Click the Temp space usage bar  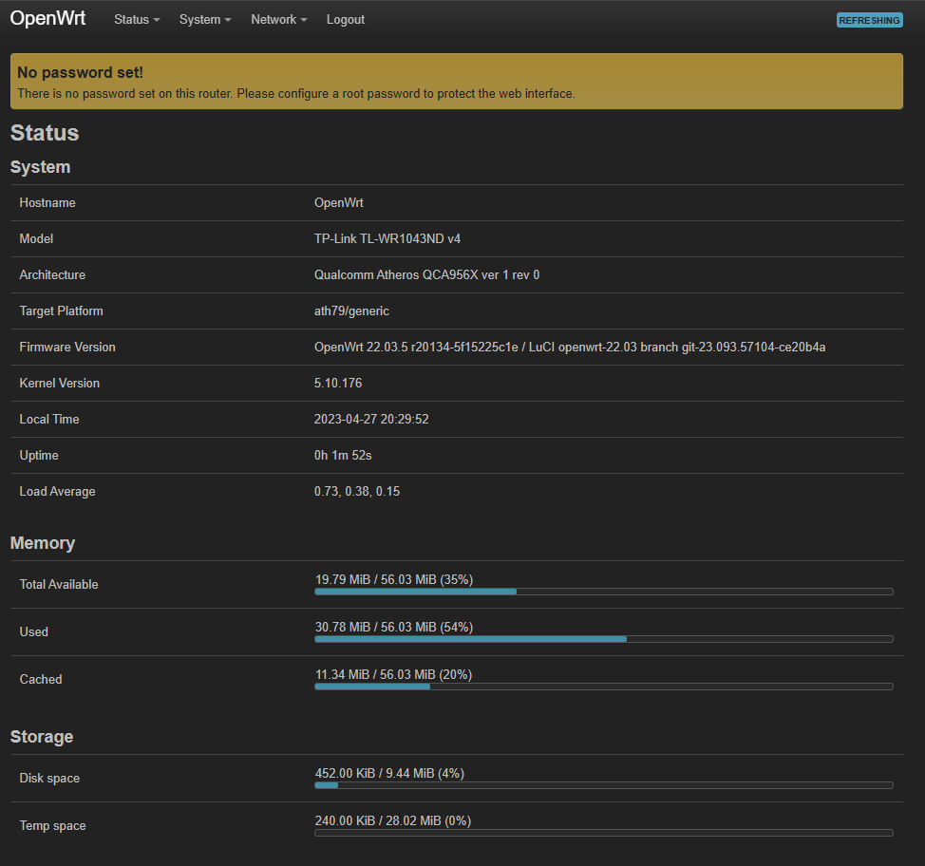pyautogui.click(x=603, y=833)
